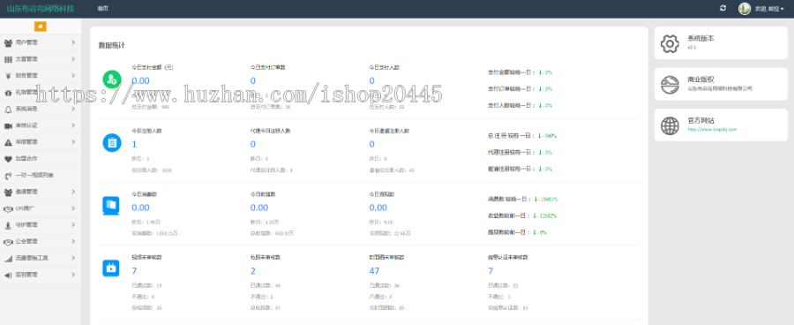Image resolution: width=794 pixels, height=325 pixels.
Task: Click the signal bars icon beside 流量营销工具
Action: point(8,258)
